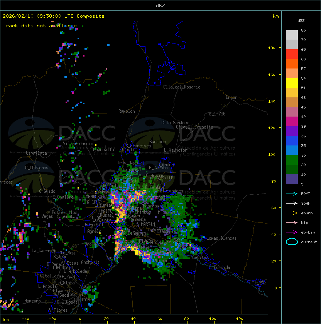Click the cyan 50YD arrow icon
321x324 pixels.
292,194
